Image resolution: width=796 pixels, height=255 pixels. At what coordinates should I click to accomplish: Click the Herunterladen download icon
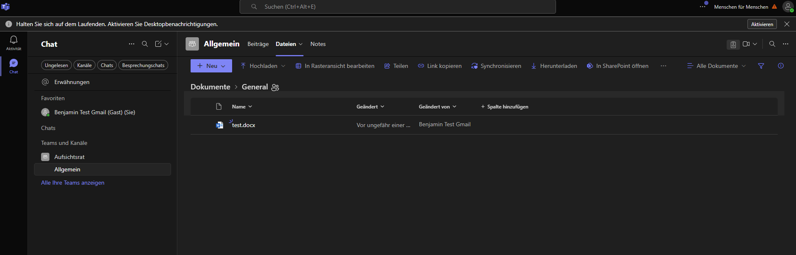click(534, 66)
